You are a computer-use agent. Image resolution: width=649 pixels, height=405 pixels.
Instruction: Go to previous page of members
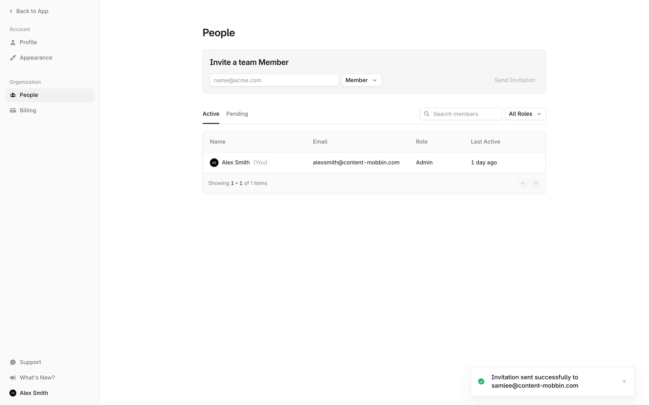(x=523, y=183)
